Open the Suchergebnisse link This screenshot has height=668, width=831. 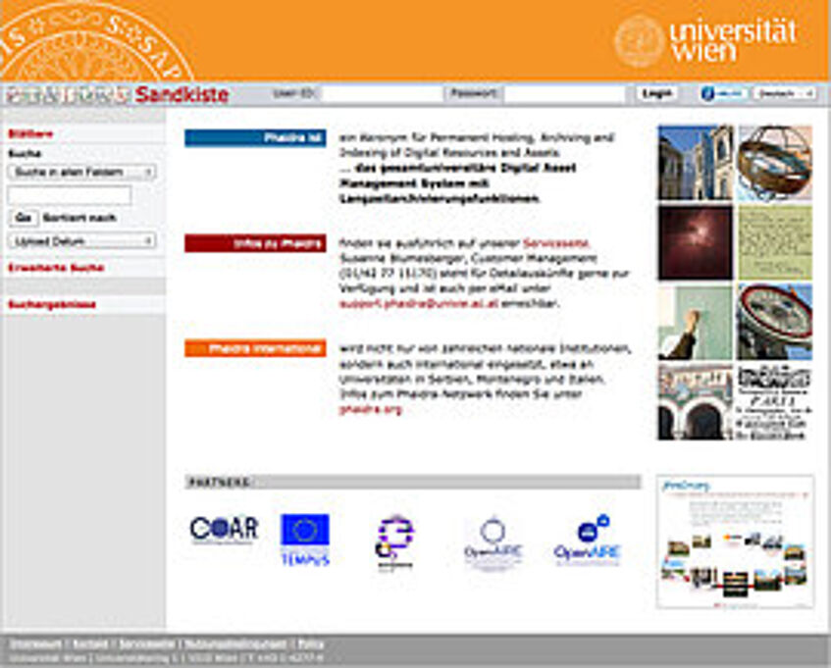tap(52, 305)
